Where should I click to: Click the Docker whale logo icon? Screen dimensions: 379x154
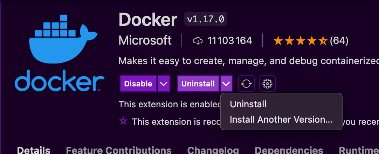click(60, 52)
